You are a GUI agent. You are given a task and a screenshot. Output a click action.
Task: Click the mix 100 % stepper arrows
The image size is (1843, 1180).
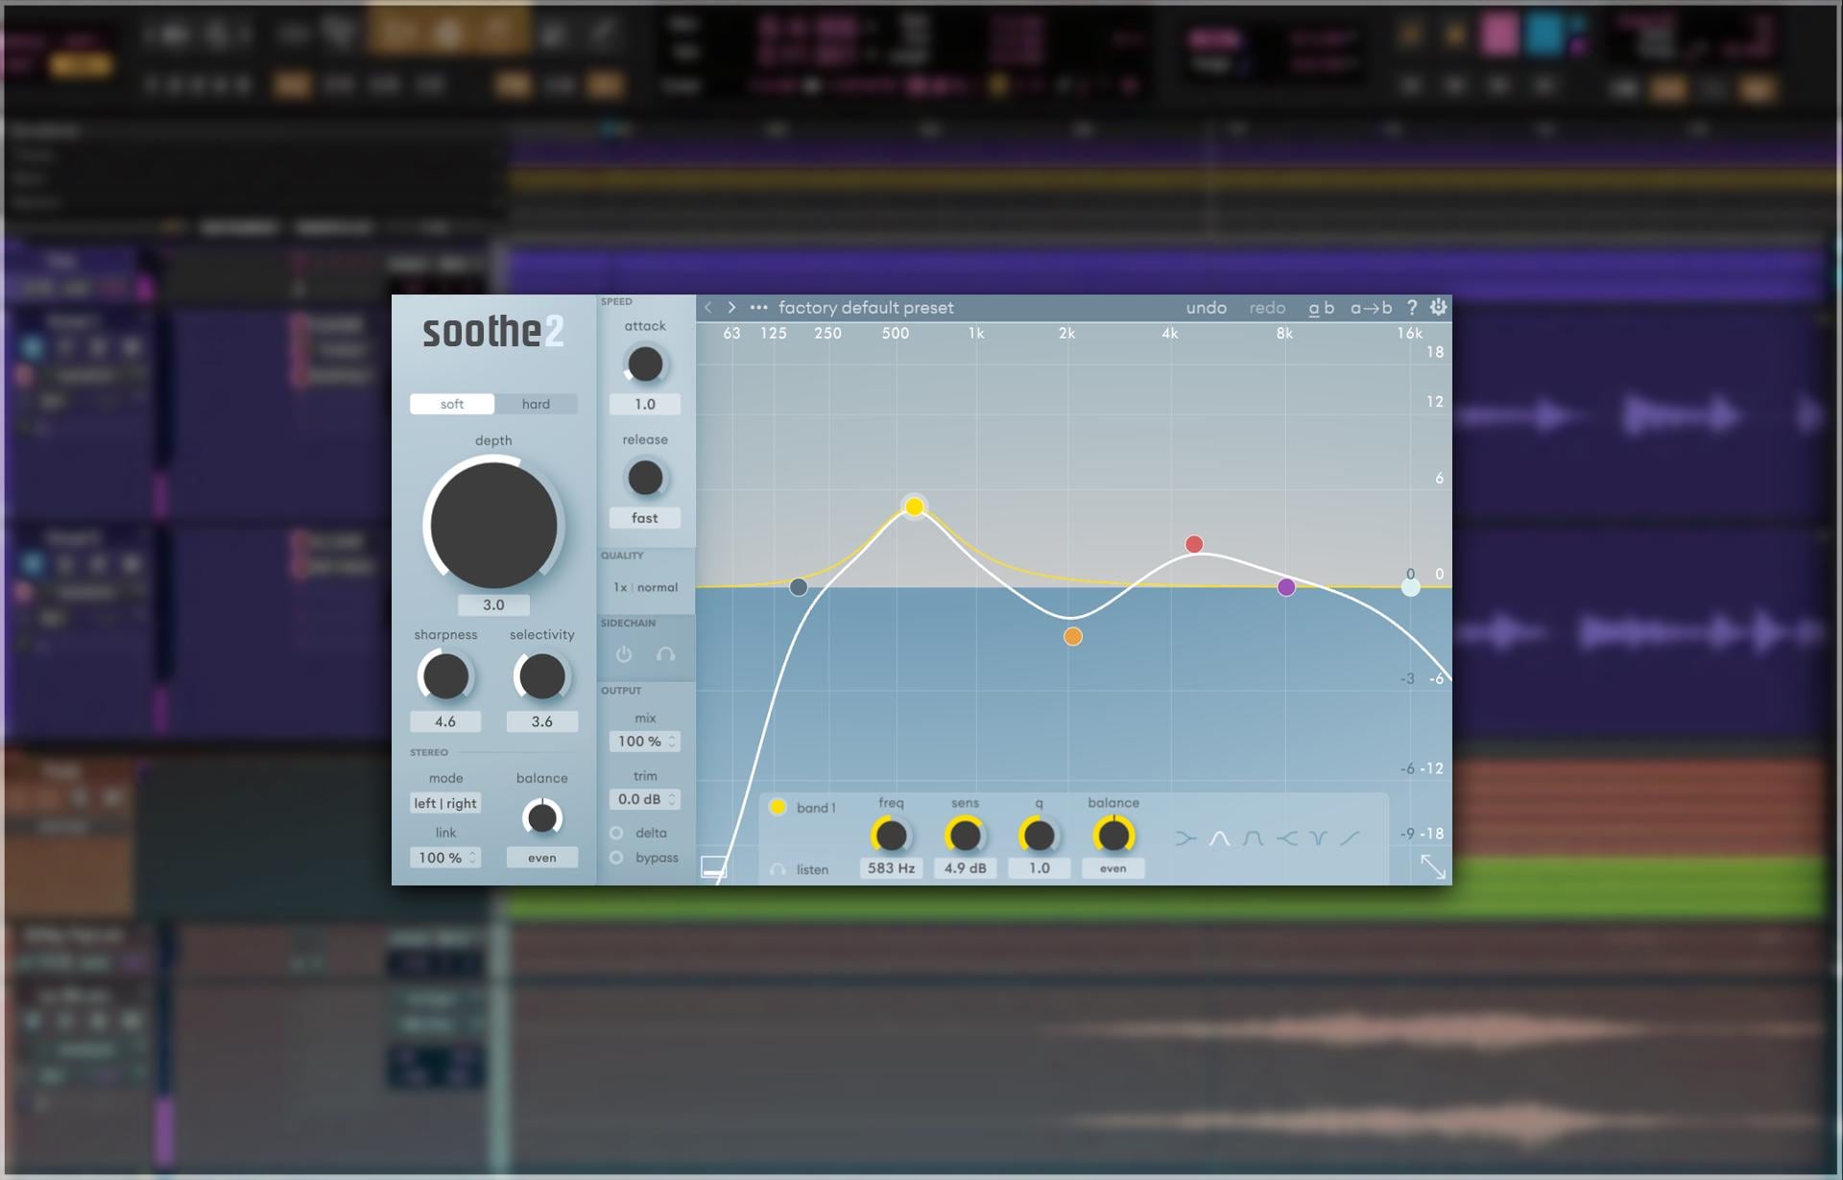pos(672,742)
